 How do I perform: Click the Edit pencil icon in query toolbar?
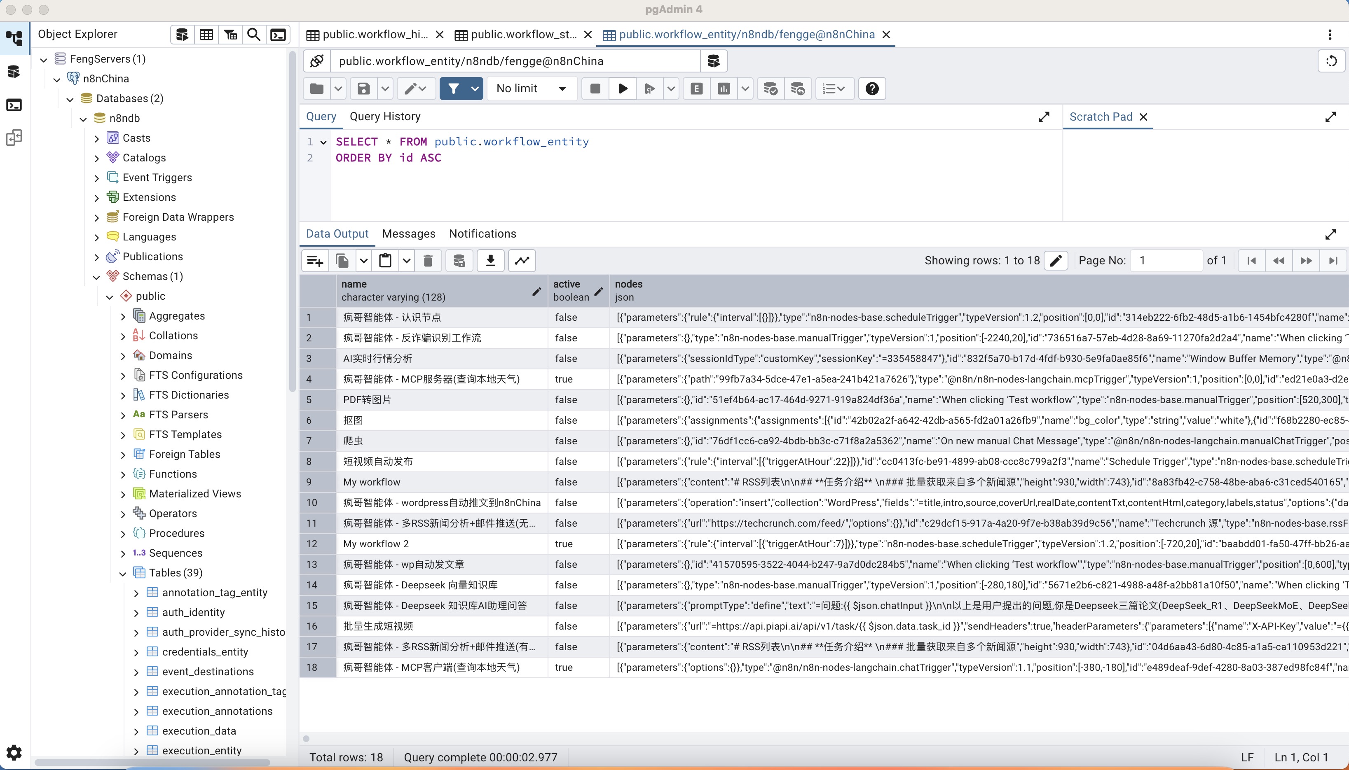tap(416, 88)
